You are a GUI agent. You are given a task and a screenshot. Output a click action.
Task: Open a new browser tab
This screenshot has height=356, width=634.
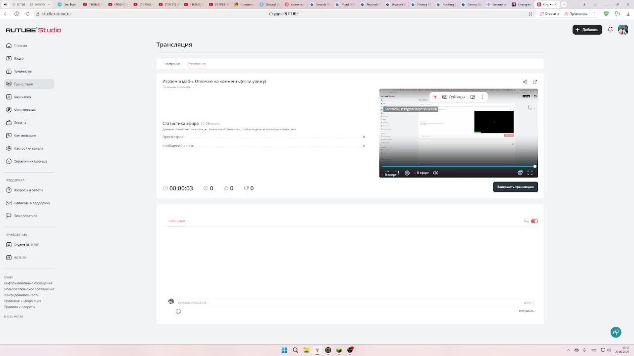[x=564, y=4]
